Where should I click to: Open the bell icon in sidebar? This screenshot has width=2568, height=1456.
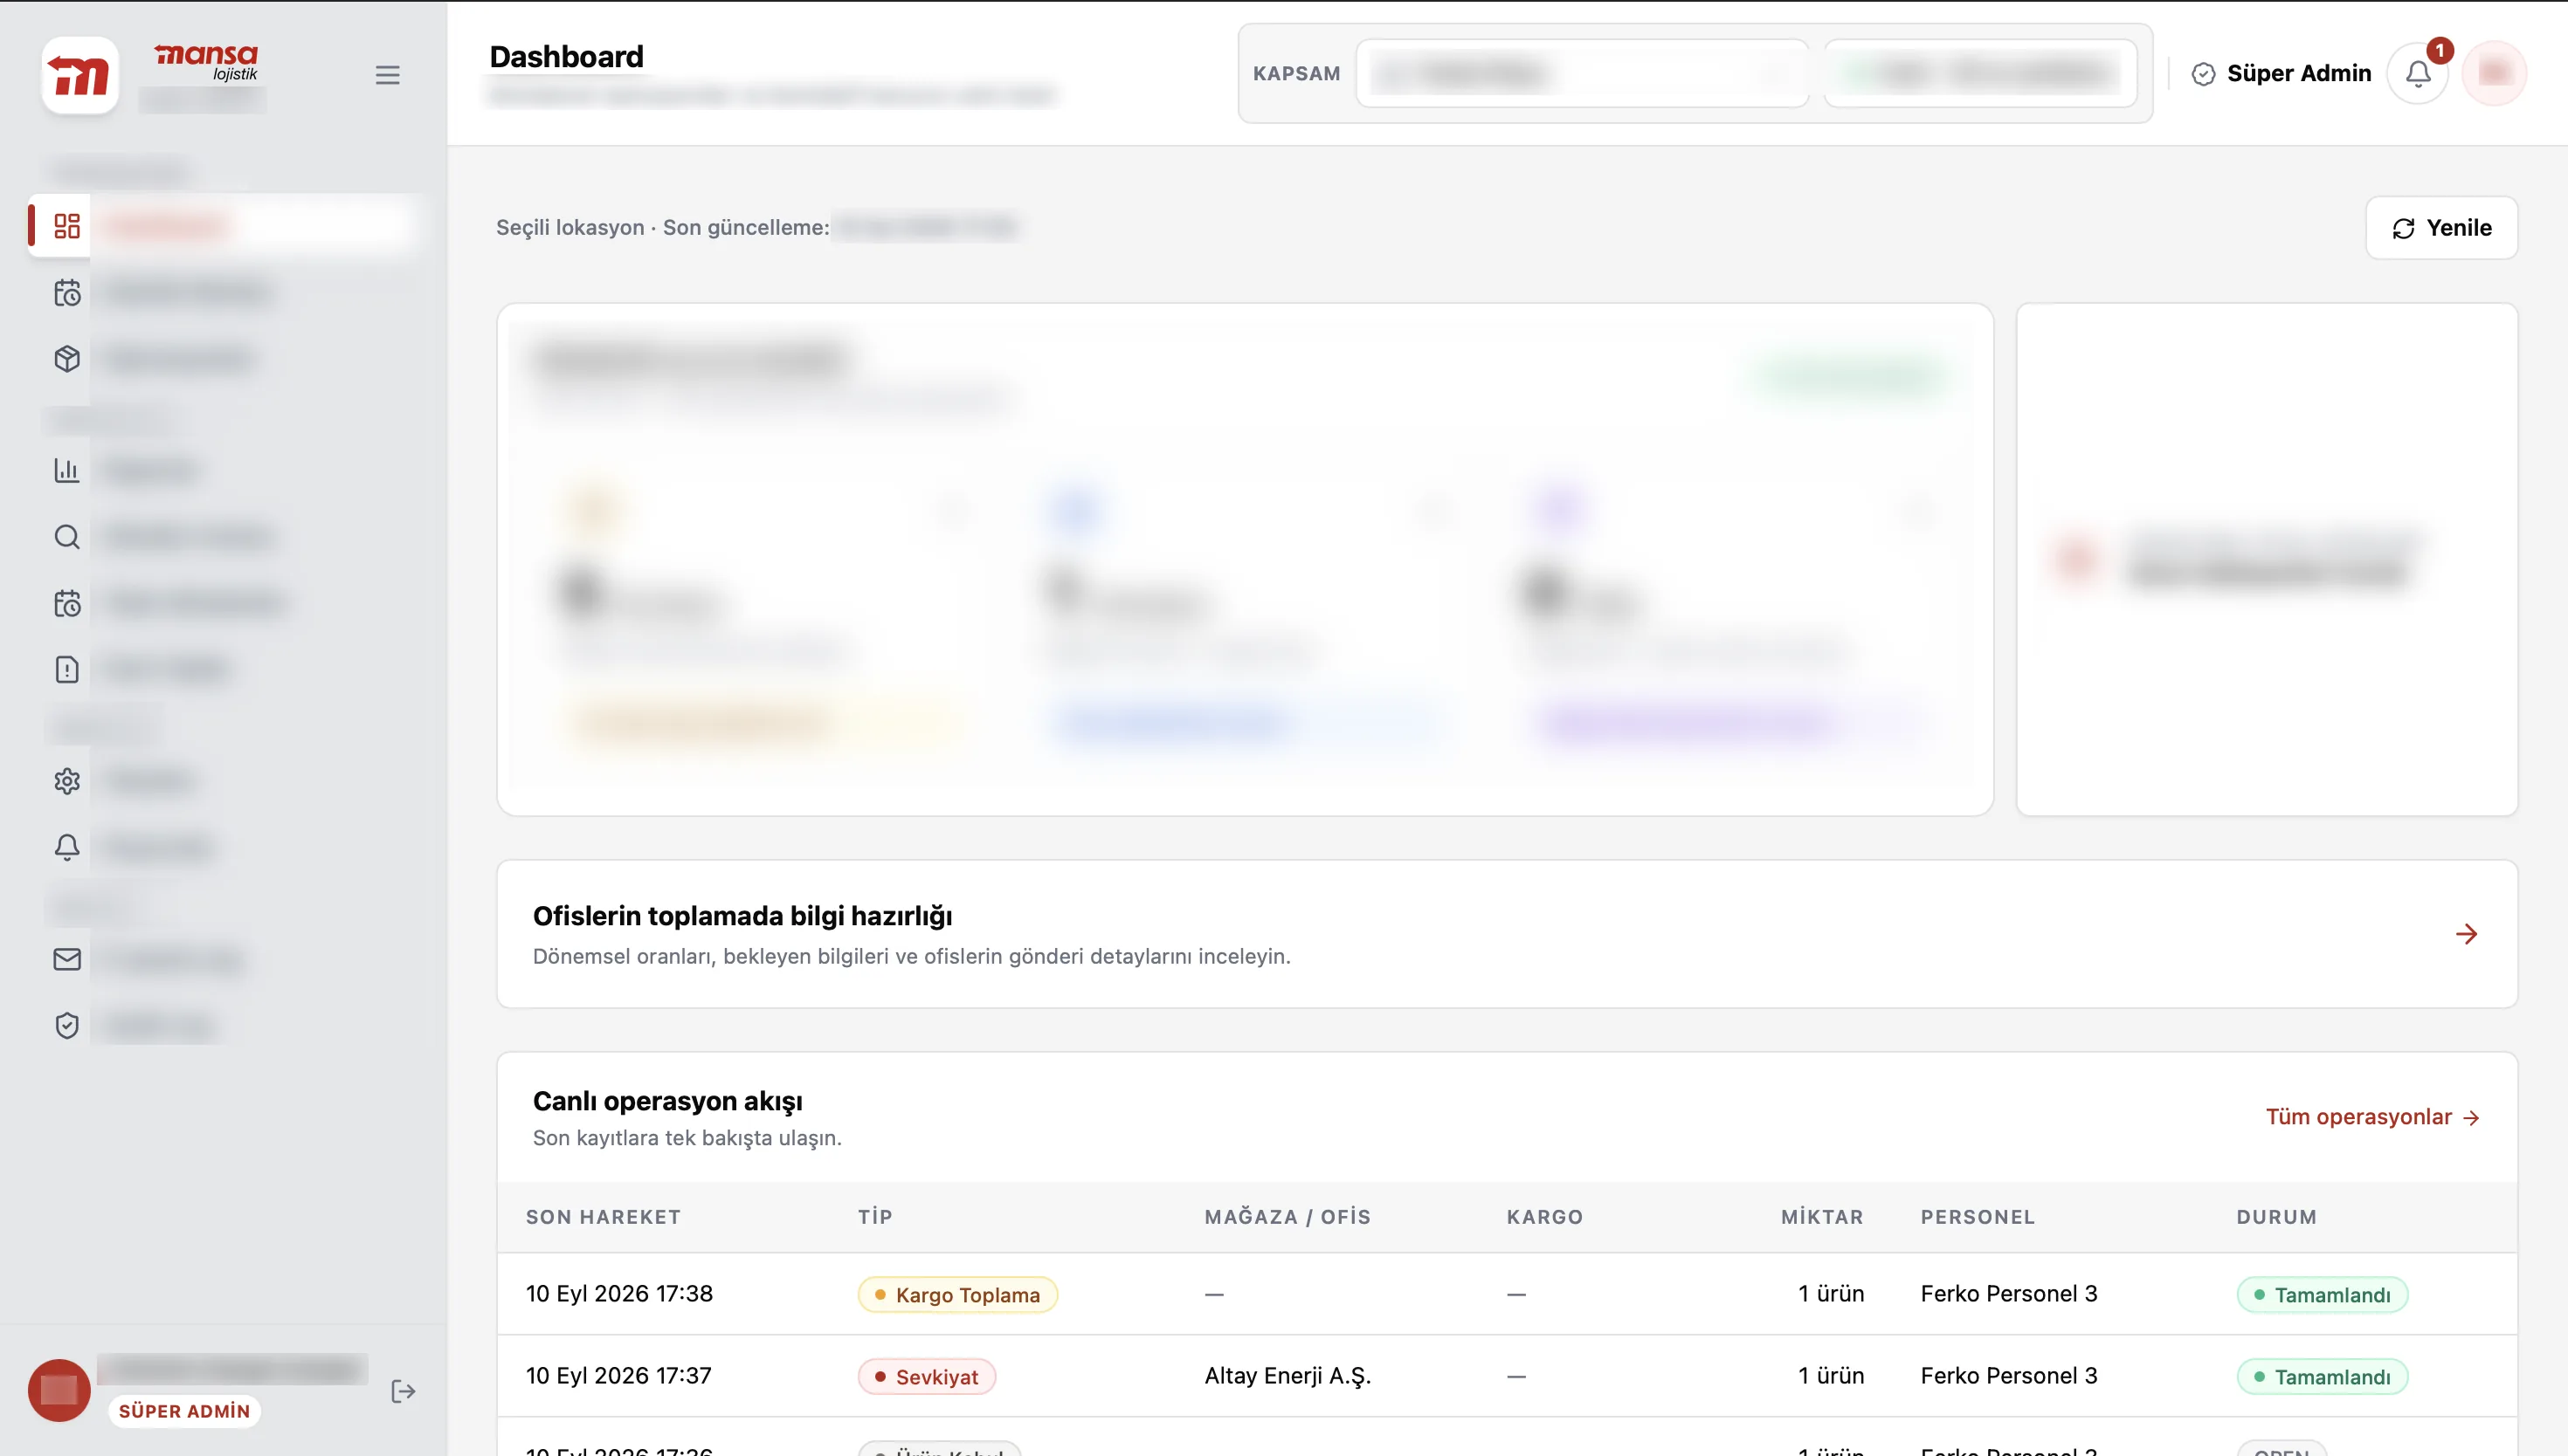coord(67,847)
